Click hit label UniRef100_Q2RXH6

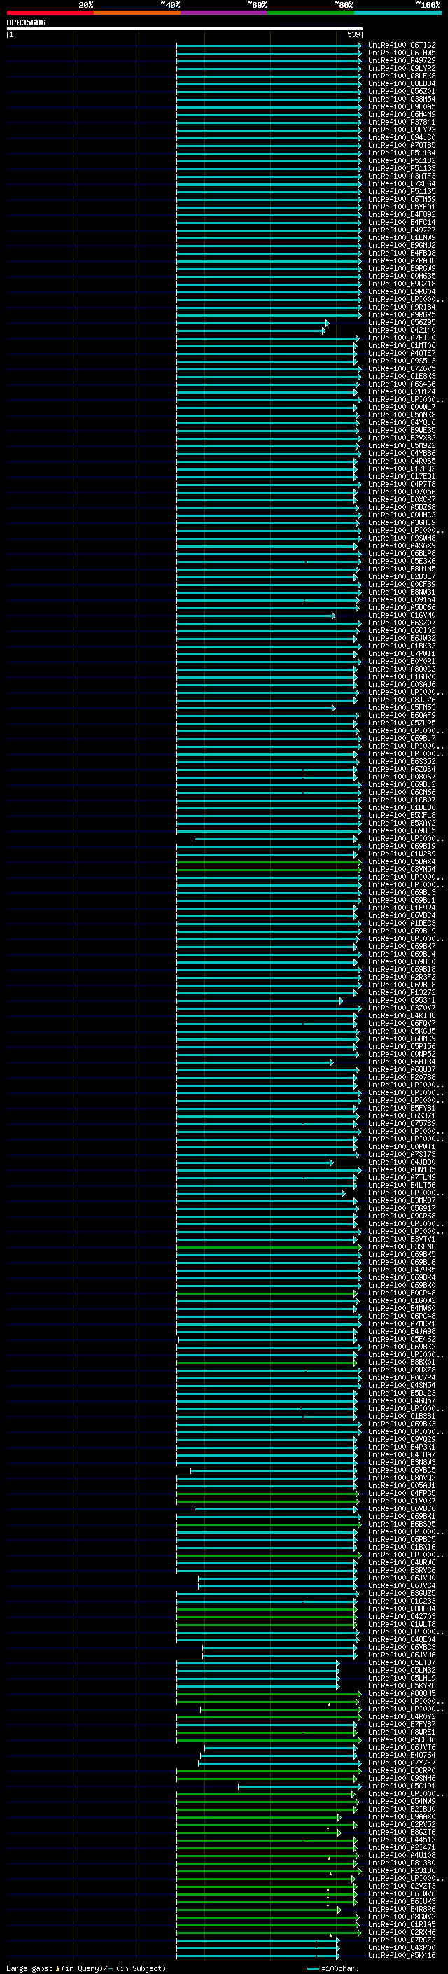pos(402,1933)
